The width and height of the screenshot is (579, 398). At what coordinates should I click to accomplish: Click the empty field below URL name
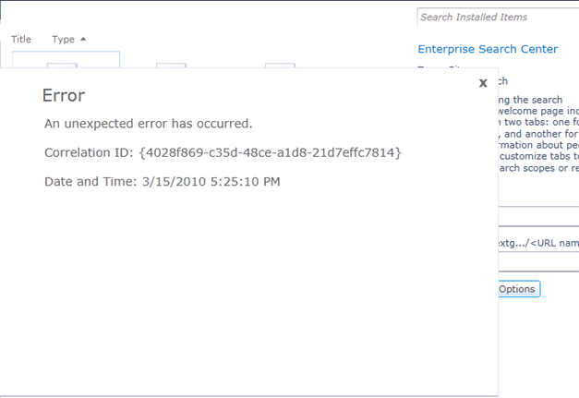[x=538, y=261]
